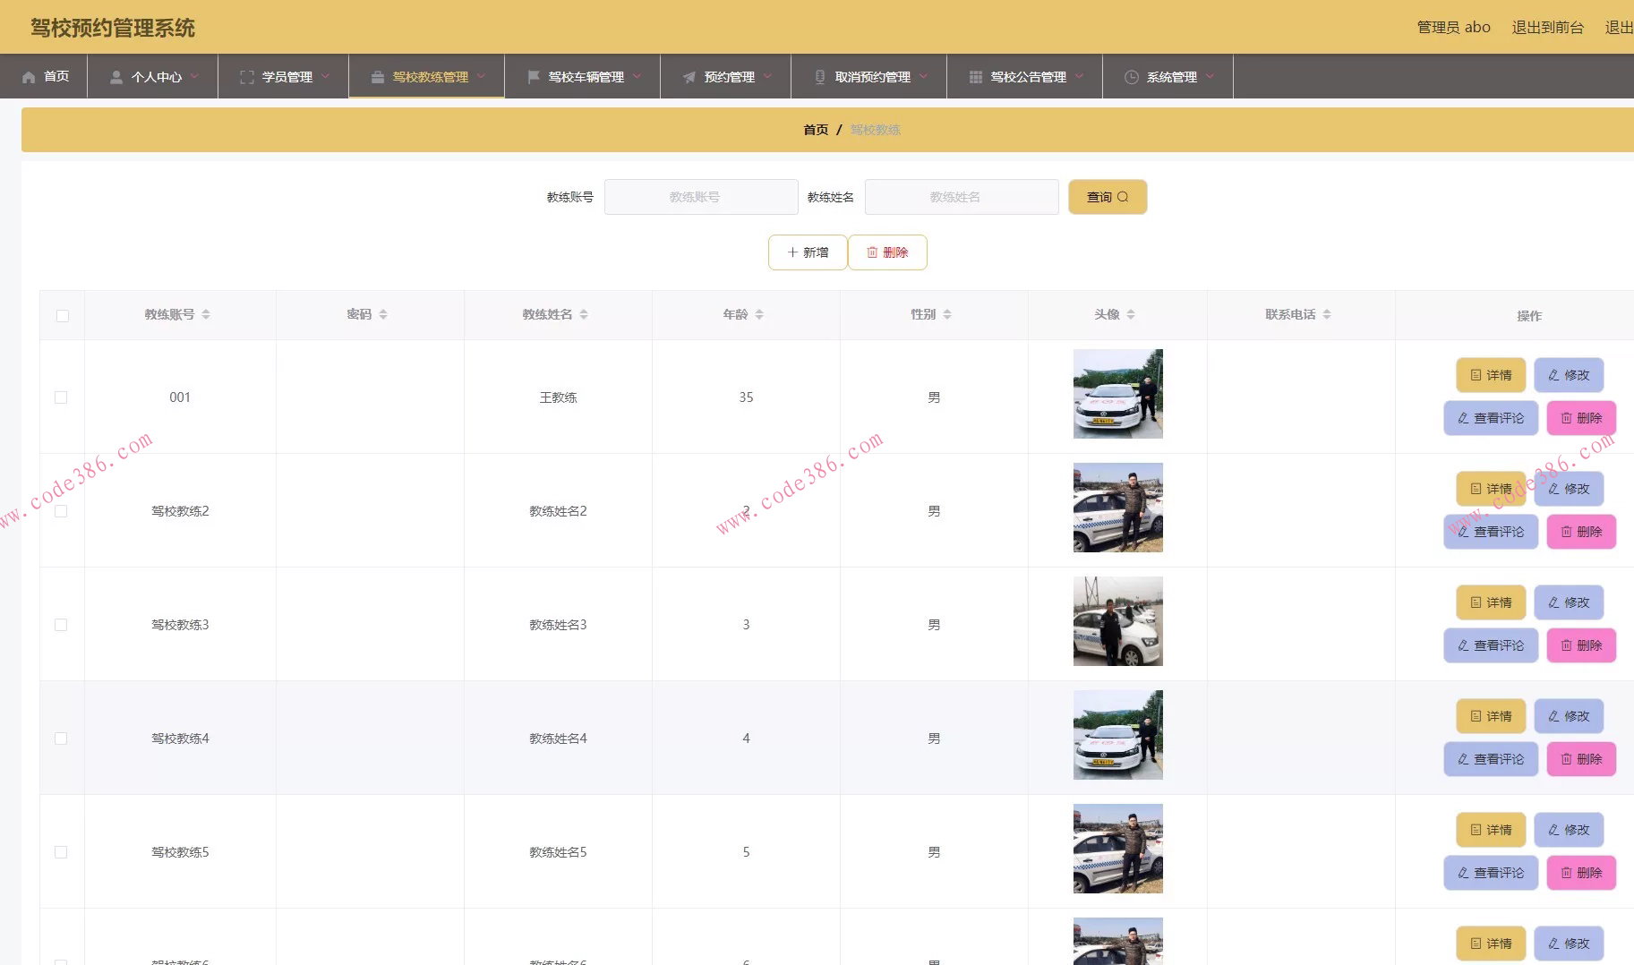Click the 新增 add button
The width and height of the screenshot is (1634, 965).
[x=808, y=252]
